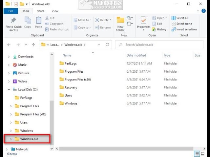The width and height of the screenshot is (210, 157).
Task: Open the Copy to menu
Action: pyautogui.click(x=82, y=27)
